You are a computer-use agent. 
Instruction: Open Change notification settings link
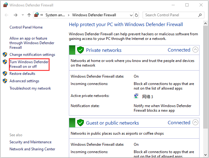(32, 55)
